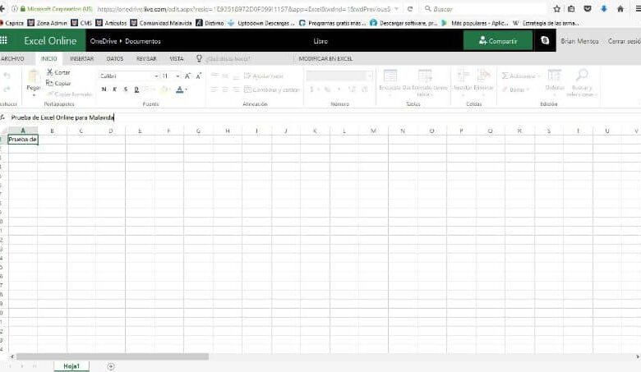
Task: Click Cerrar sesión link
Action: (x=624, y=41)
